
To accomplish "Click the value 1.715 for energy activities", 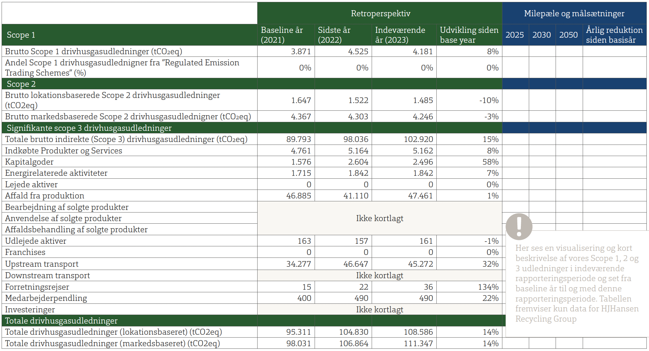I will pos(301,173).
